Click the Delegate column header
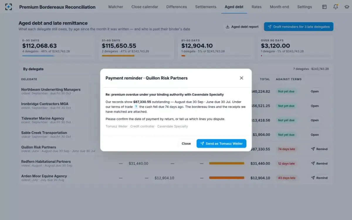The width and height of the screenshot is (352, 220). click(29, 79)
